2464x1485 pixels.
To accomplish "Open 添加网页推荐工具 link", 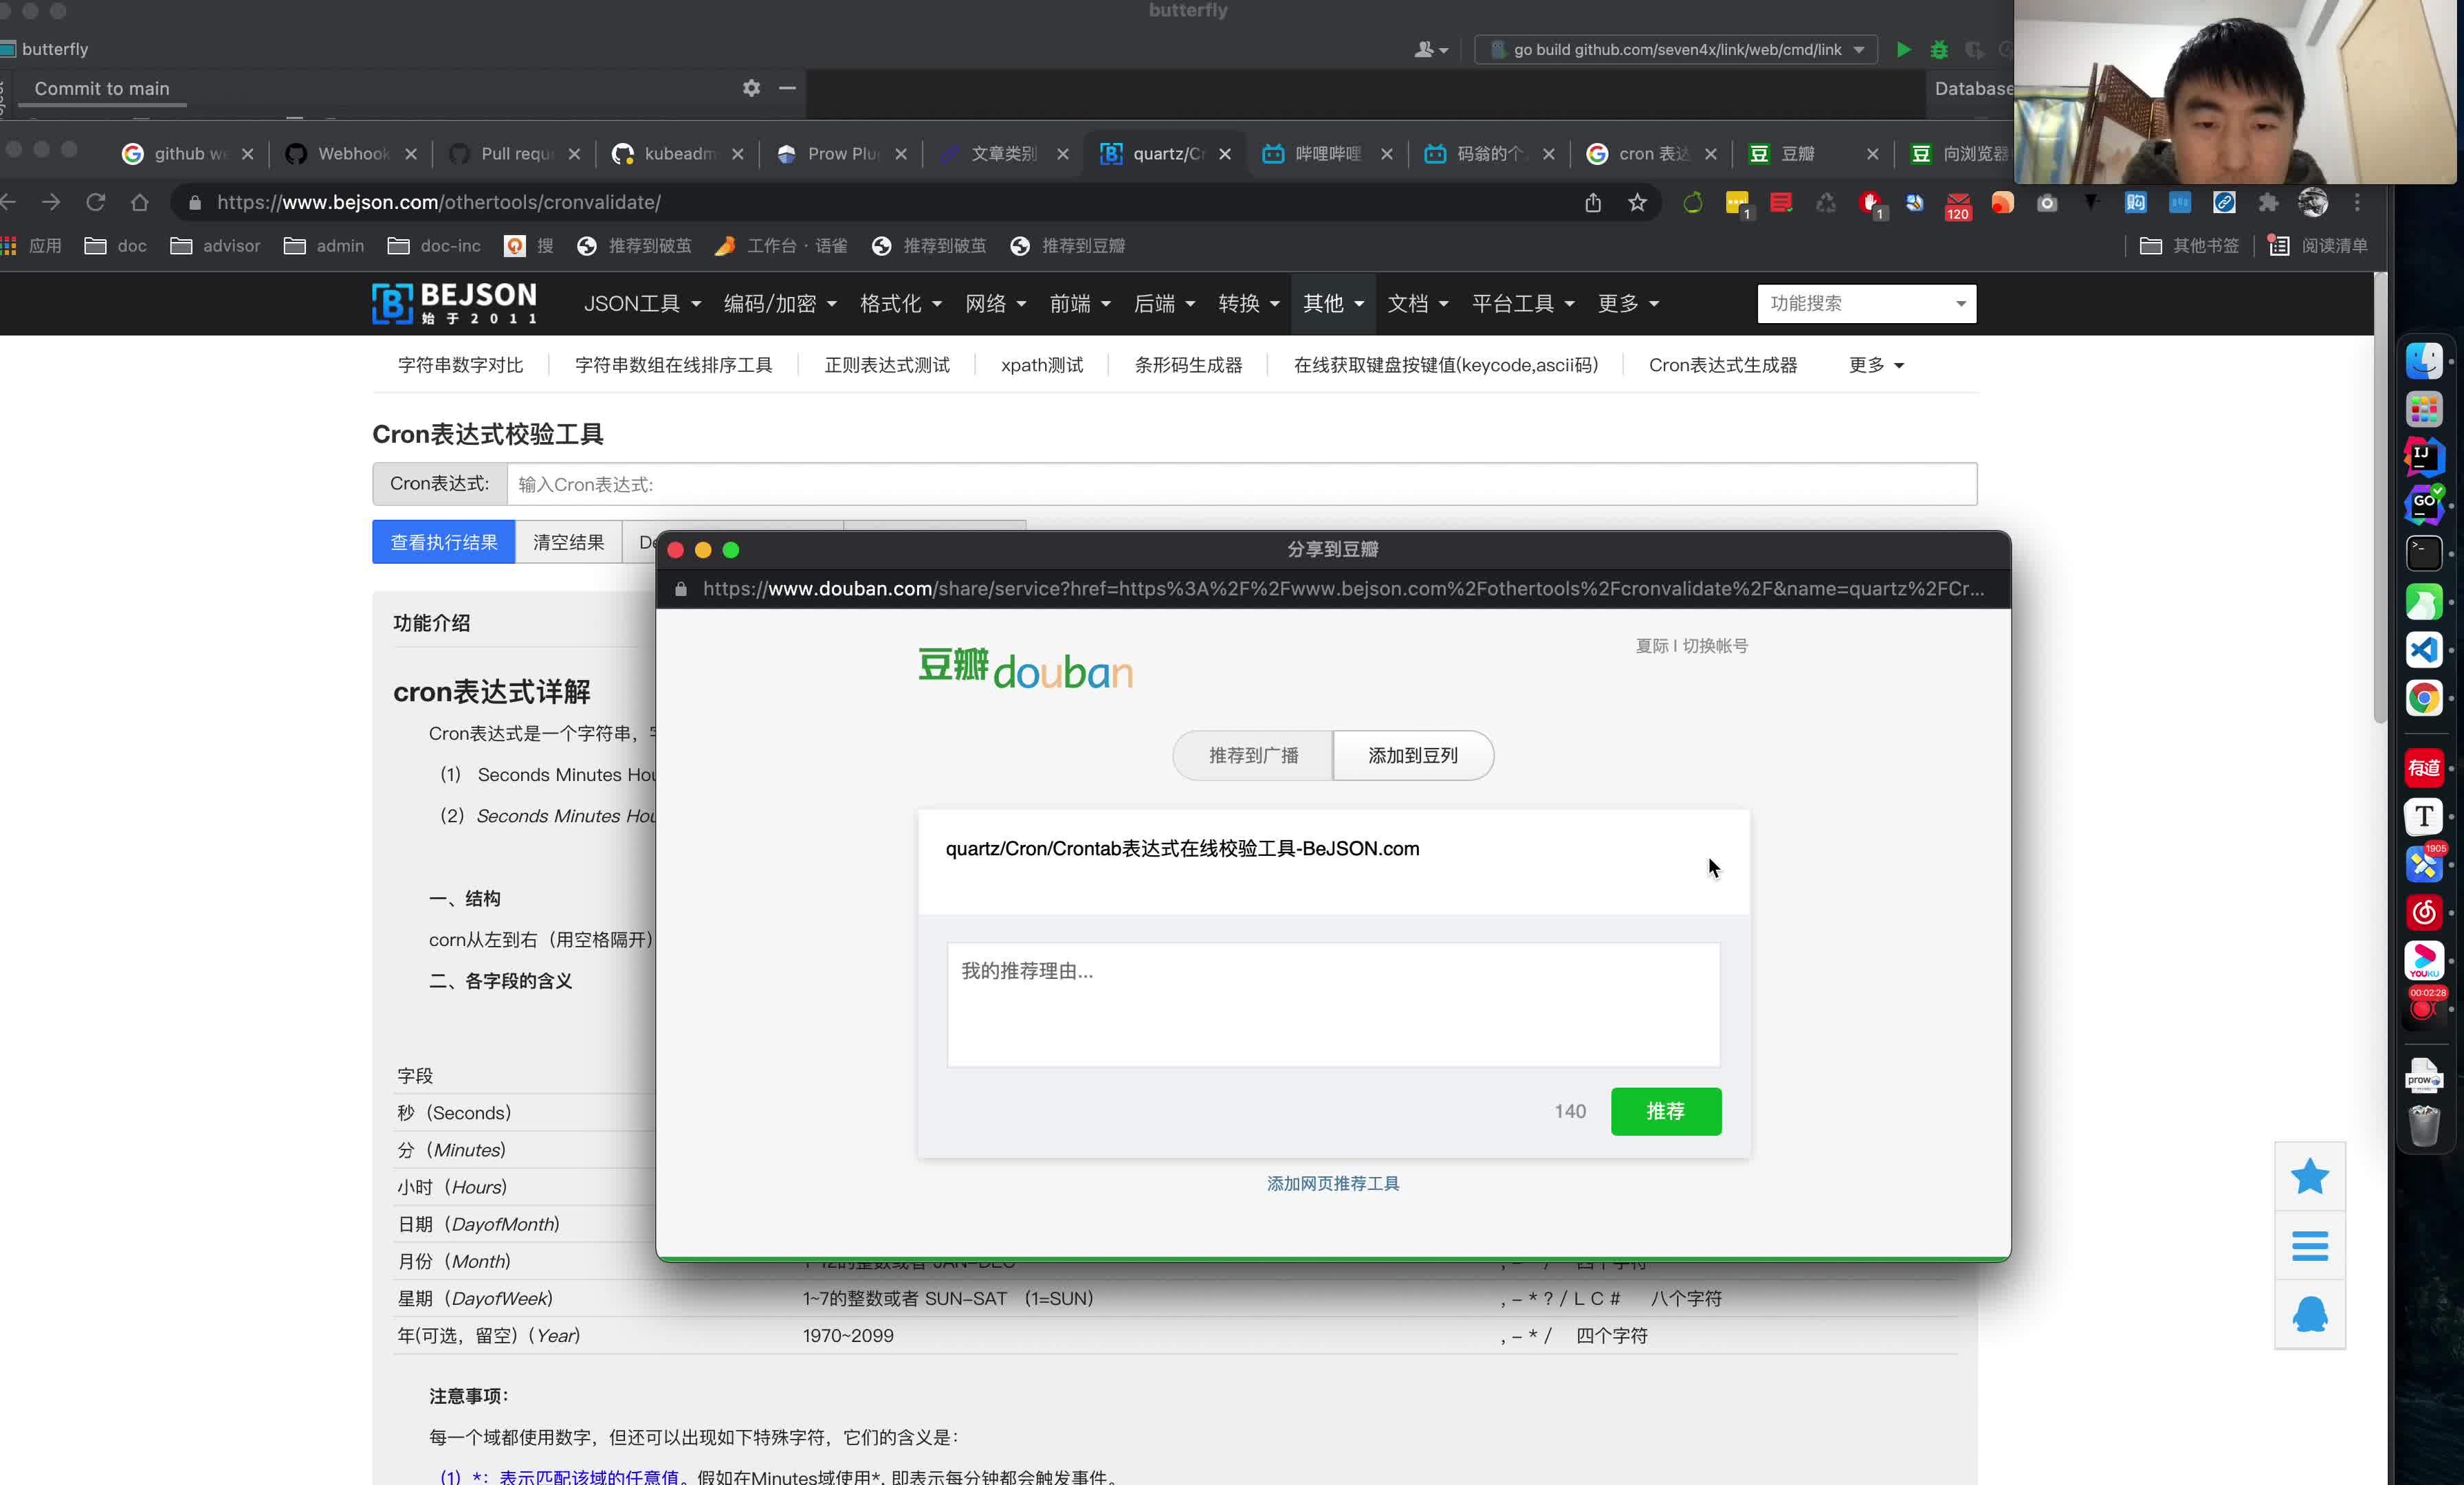I will click(x=1333, y=1184).
